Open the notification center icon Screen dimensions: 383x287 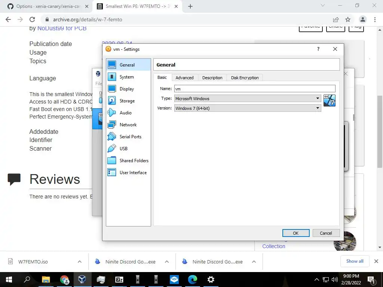pos(371,280)
